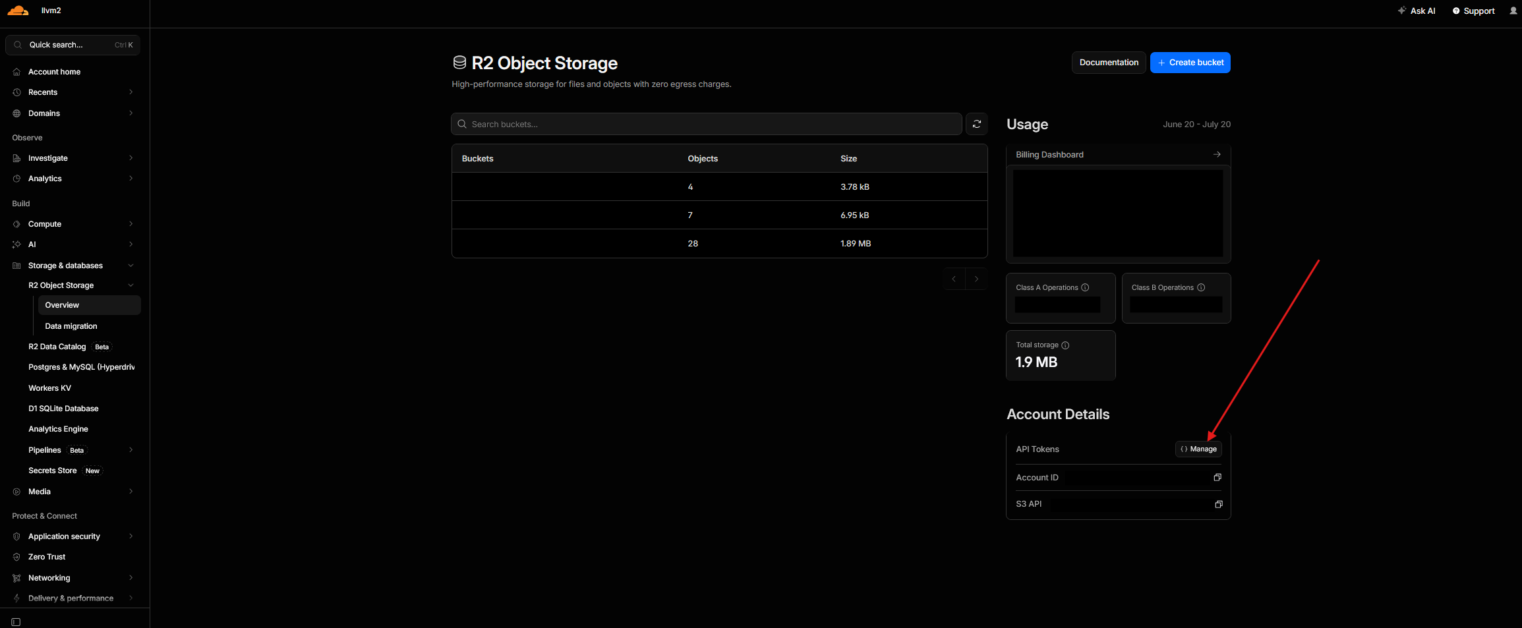Click the Size column header
This screenshot has height=628, width=1522.
(849, 159)
